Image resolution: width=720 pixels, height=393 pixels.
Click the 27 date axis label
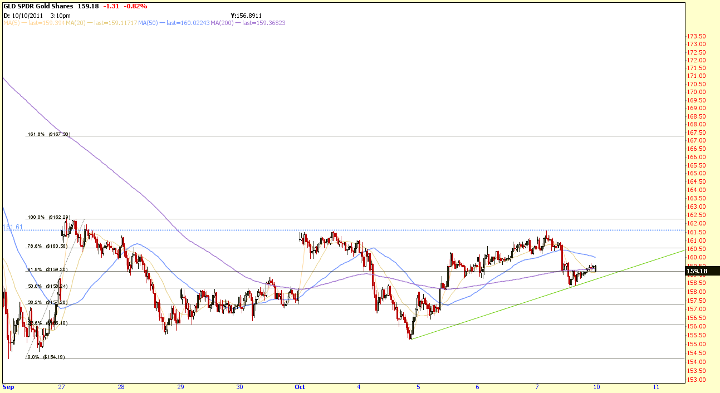coord(61,387)
